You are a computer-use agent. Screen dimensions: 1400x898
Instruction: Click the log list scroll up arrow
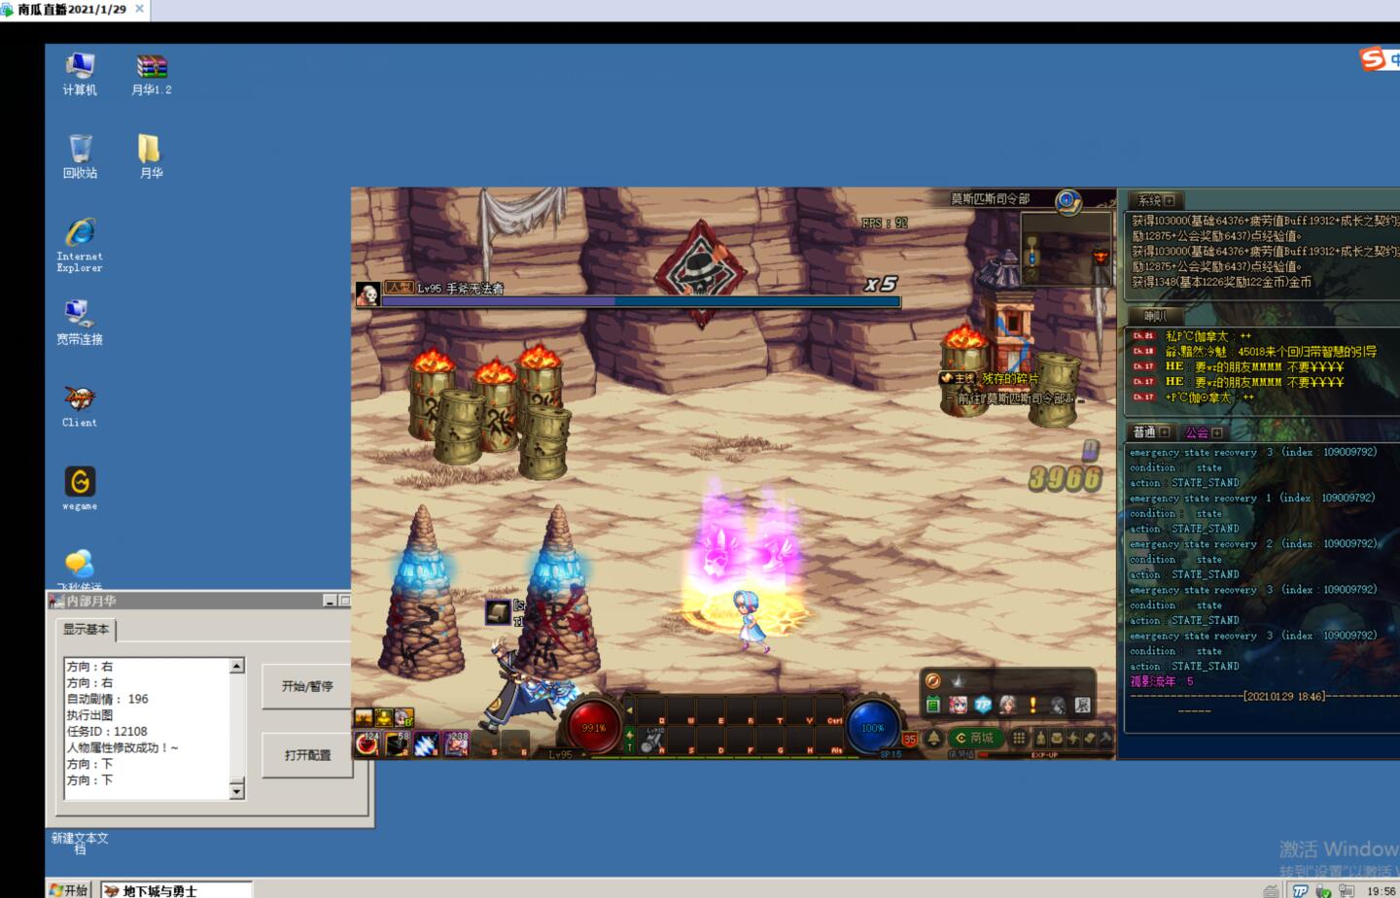tap(236, 667)
